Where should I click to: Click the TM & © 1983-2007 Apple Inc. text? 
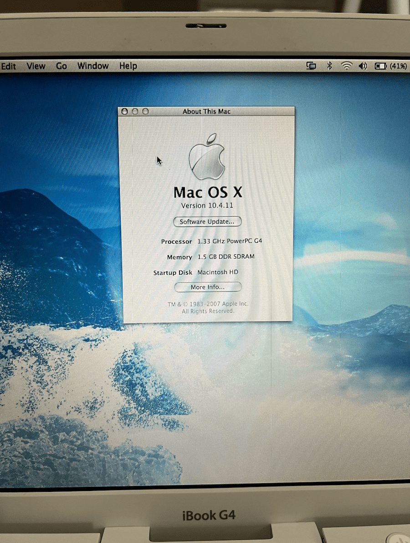(208, 304)
